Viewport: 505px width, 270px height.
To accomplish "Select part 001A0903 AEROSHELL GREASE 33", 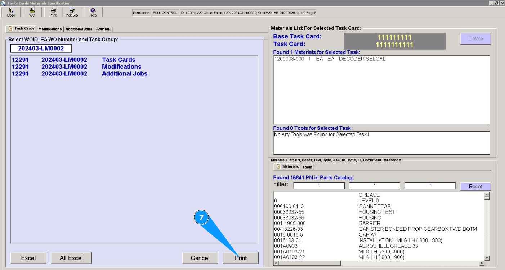I will [x=379, y=246].
